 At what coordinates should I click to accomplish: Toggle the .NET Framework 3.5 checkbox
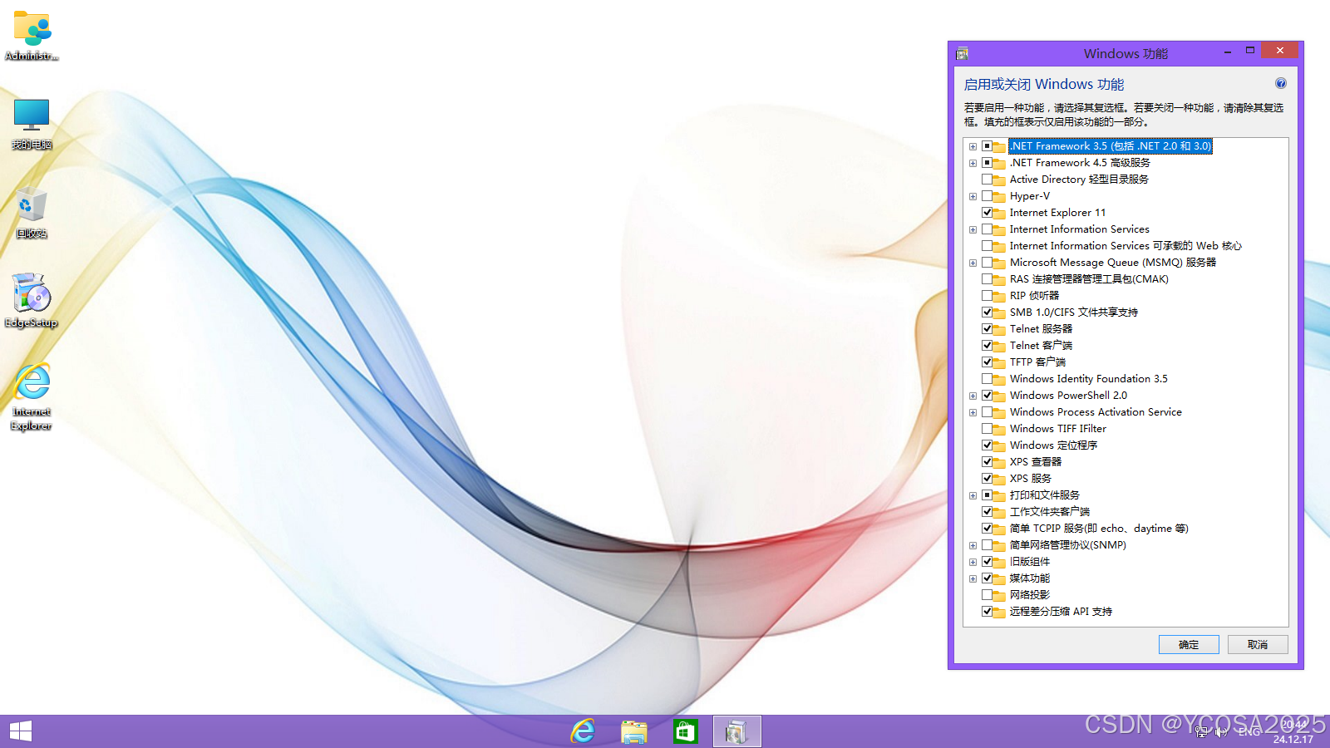(987, 146)
